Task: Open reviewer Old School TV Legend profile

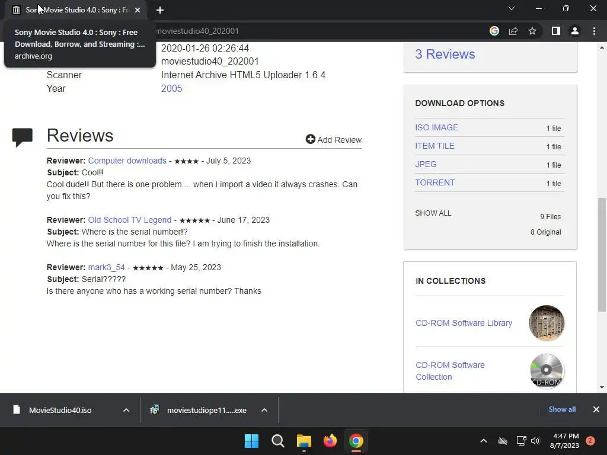Action: click(x=129, y=220)
